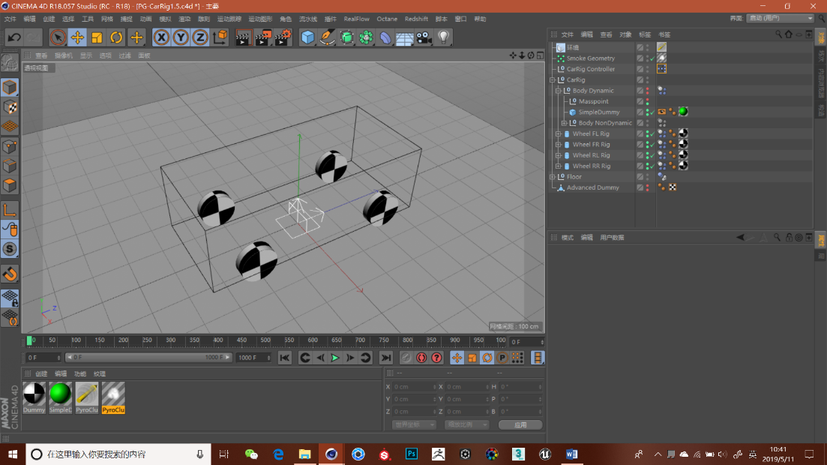The image size is (827, 465).
Task: Toggle Z-axis lock button
Action: (200, 37)
